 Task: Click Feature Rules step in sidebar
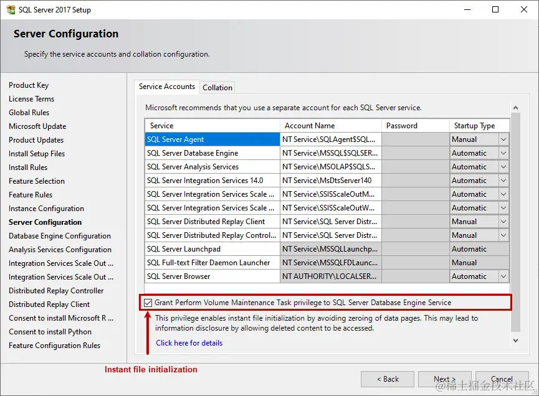[x=31, y=195]
